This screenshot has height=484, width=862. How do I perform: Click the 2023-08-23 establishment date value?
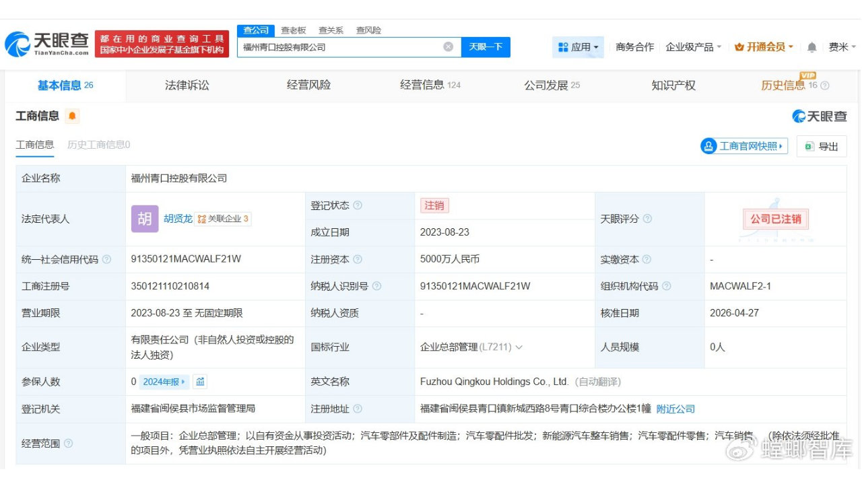click(444, 232)
